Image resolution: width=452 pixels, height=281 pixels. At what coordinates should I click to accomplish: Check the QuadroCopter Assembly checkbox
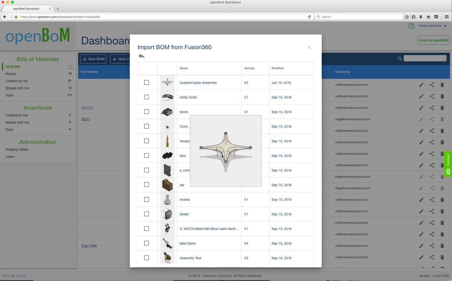[146, 82]
